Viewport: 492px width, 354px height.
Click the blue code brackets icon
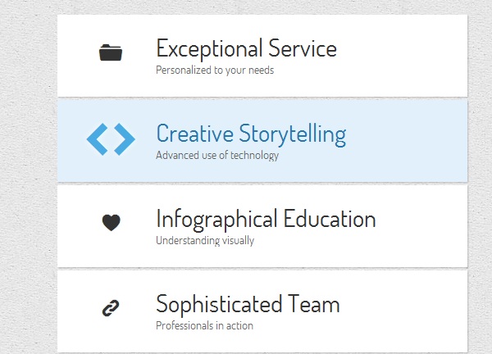point(111,139)
